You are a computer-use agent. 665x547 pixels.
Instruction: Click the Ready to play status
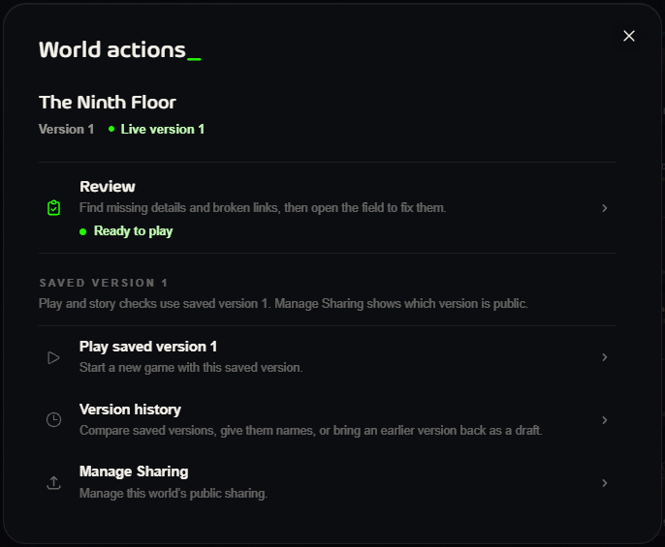pyautogui.click(x=126, y=231)
